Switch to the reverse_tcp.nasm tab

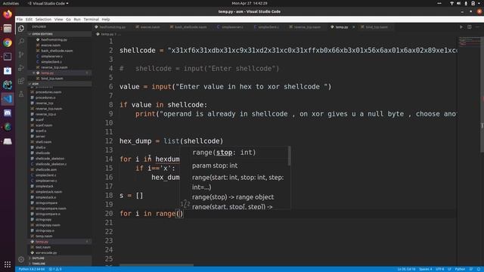[x=307, y=27]
